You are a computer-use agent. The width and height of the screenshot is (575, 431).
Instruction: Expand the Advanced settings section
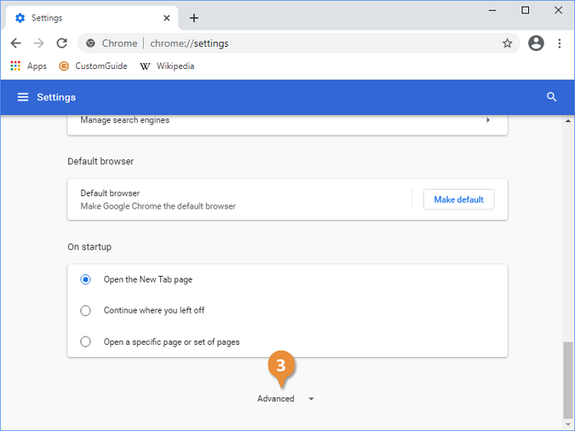coord(284,399)
